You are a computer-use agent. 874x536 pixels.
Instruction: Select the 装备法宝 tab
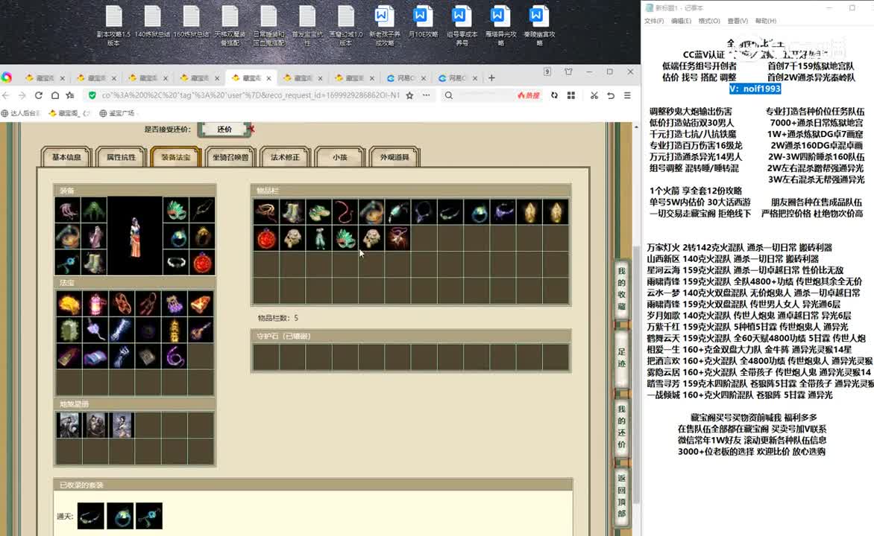[175, 157]
